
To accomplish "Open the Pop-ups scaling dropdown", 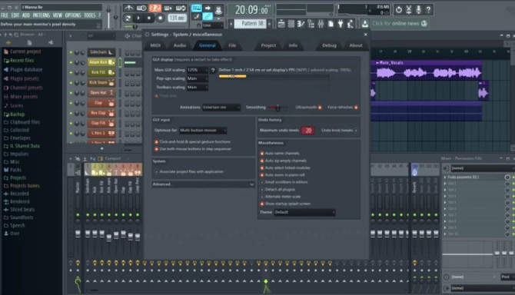I will click(198, 78).
